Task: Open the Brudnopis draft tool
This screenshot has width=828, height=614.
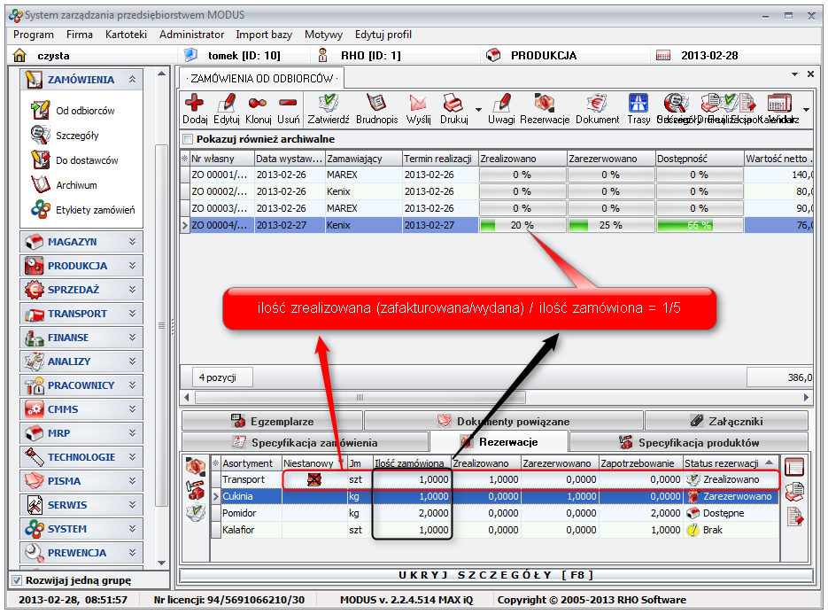Action: click(377, 105)
